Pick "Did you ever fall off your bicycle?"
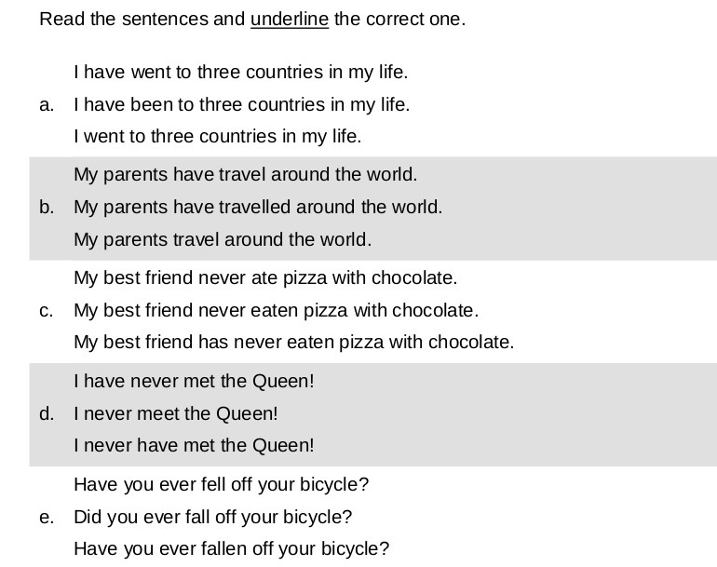This screenshot has width=717, height=567. click(x=212, y=517)
